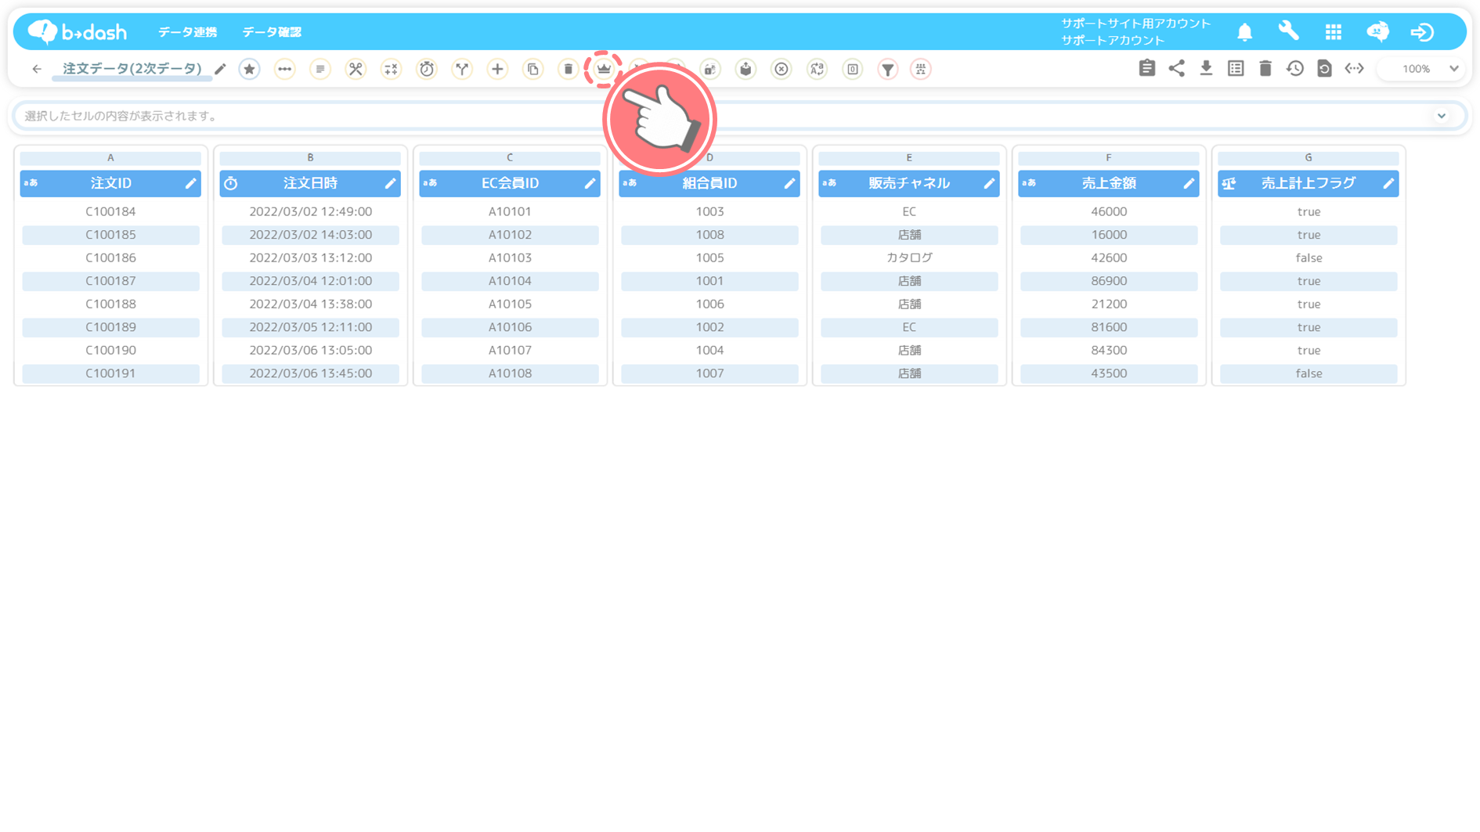Click the download icon
The image size is (1480, 832).
click(1207, 68)
